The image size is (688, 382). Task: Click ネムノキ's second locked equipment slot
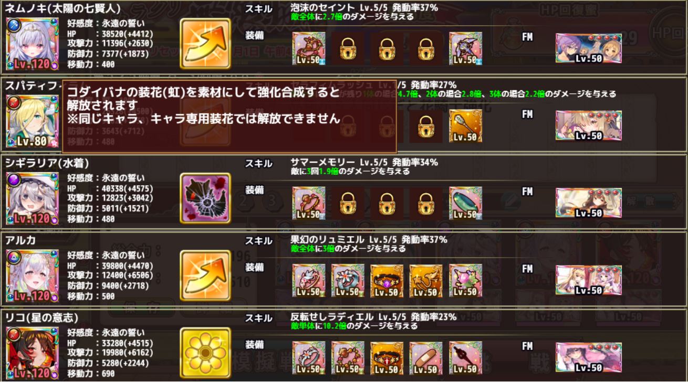(387, 49)
